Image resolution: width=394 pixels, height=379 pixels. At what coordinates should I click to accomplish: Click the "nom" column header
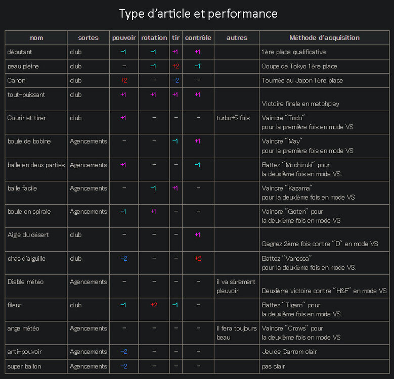[36, 38]
